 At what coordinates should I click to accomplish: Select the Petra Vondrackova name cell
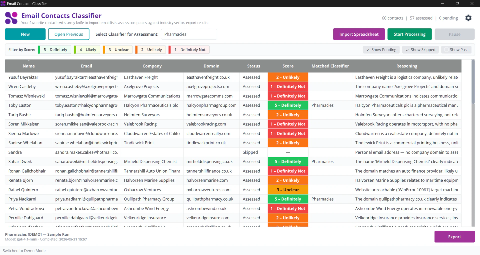tap(29, 208)
